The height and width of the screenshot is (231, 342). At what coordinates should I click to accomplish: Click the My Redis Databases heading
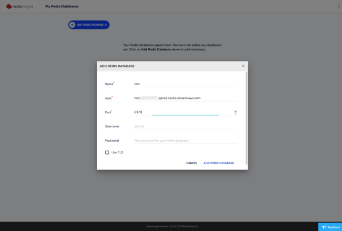62,6
